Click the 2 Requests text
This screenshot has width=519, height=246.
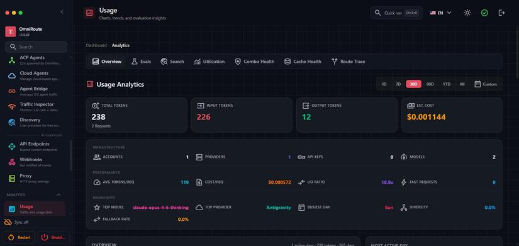[101, 126]
